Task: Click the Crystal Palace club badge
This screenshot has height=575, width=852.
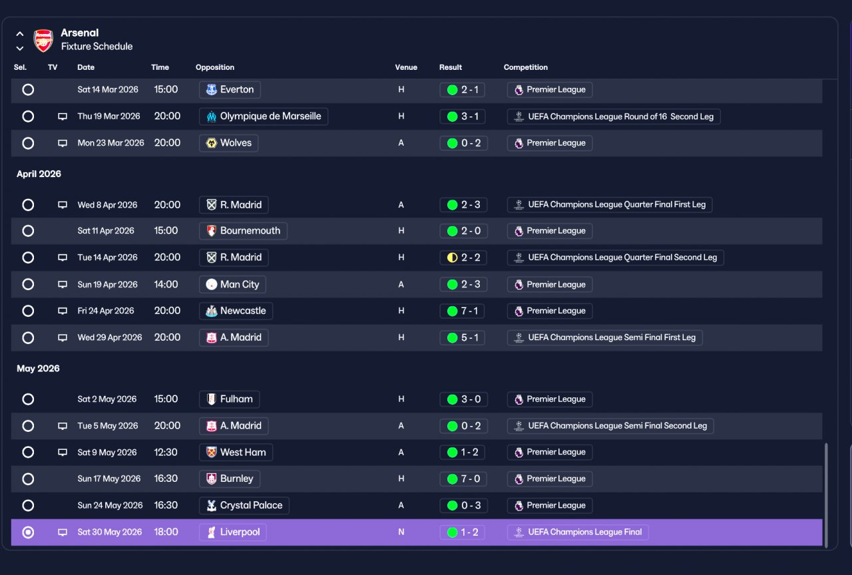Action: point(212,505)
